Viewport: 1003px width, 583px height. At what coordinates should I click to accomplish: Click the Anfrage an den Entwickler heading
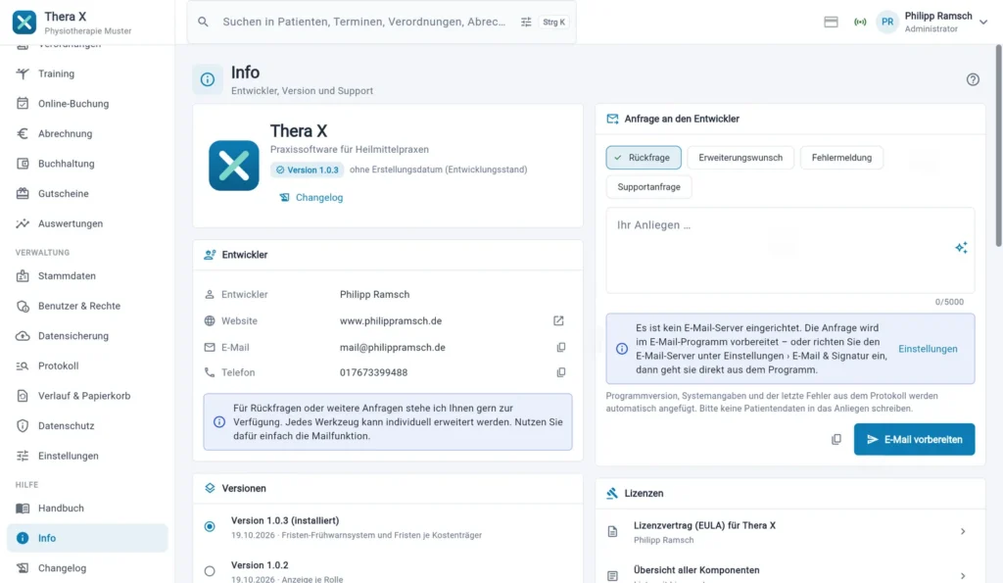(x=682, y=119)
